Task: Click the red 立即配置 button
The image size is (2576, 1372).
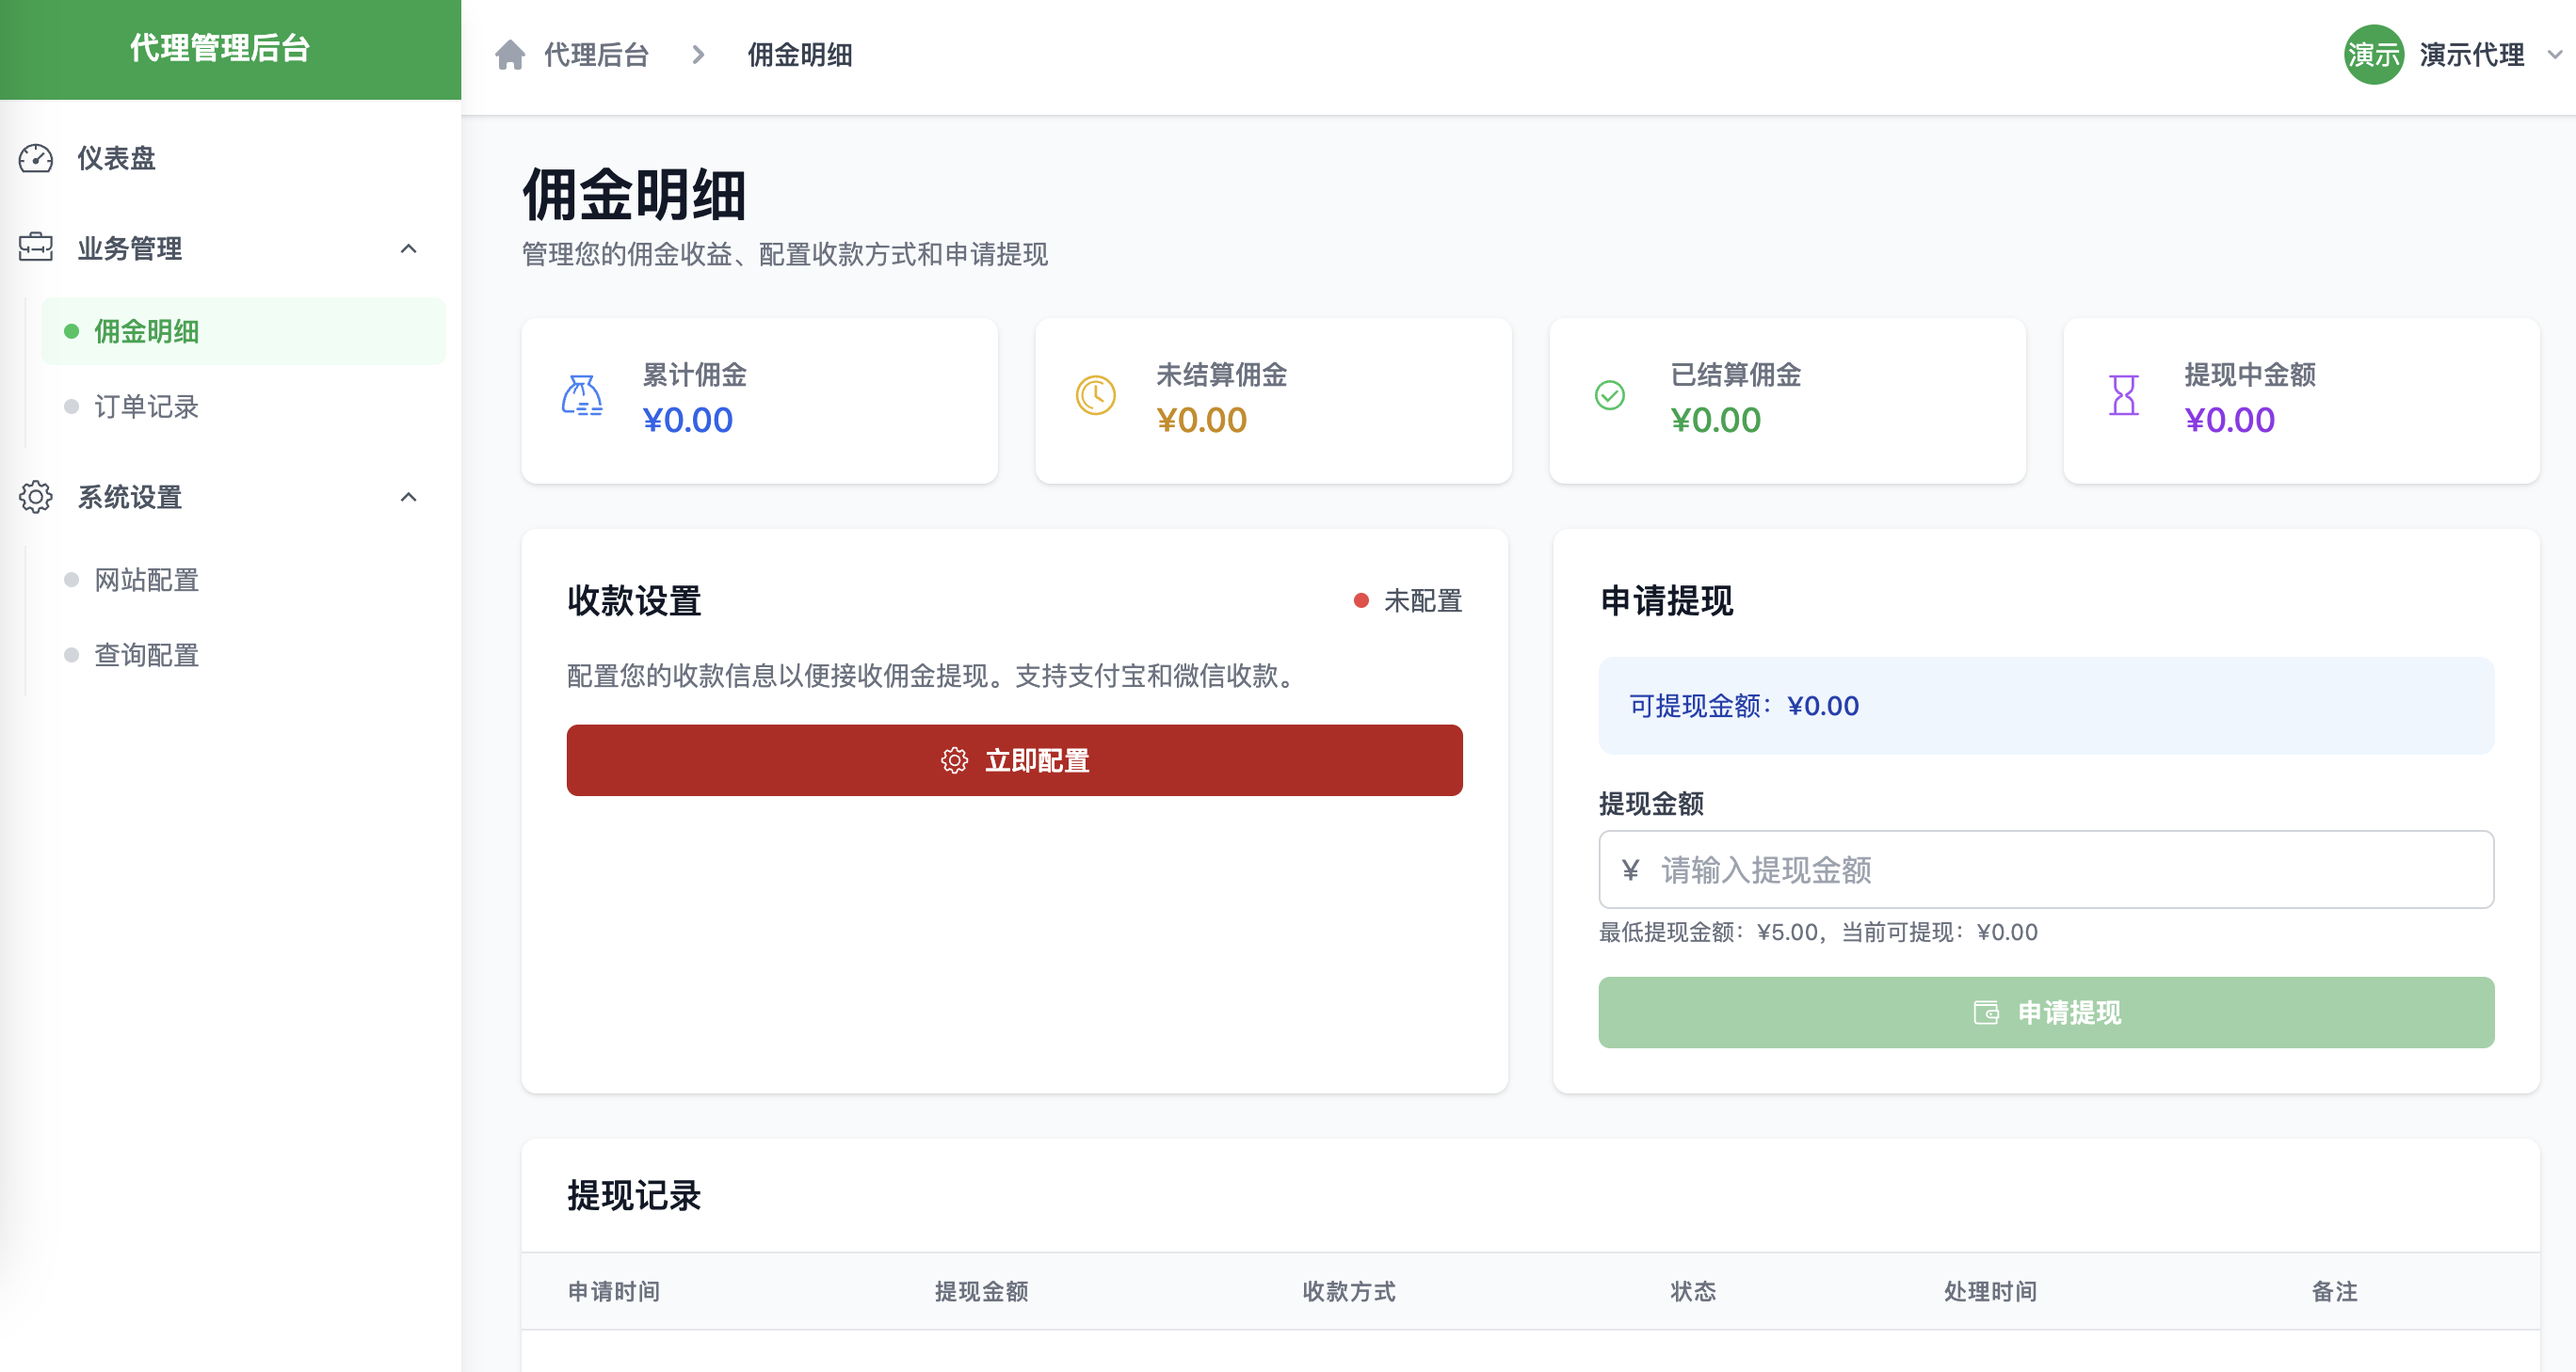Action: (x=1014, y=760)
